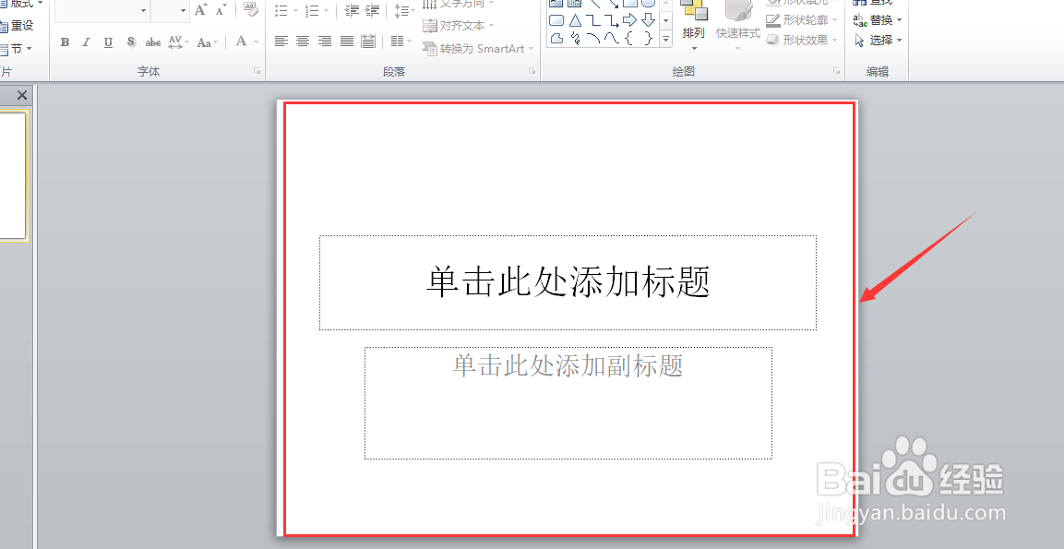Apply strikethrough formatting
1064x549 pixels.
pos(152,42)
